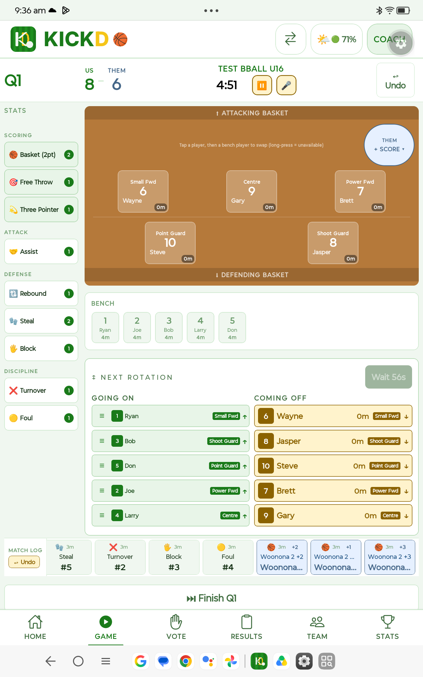Finish Q1 of the game
Viewport: 423px width, 677px height.
[211, 598]
